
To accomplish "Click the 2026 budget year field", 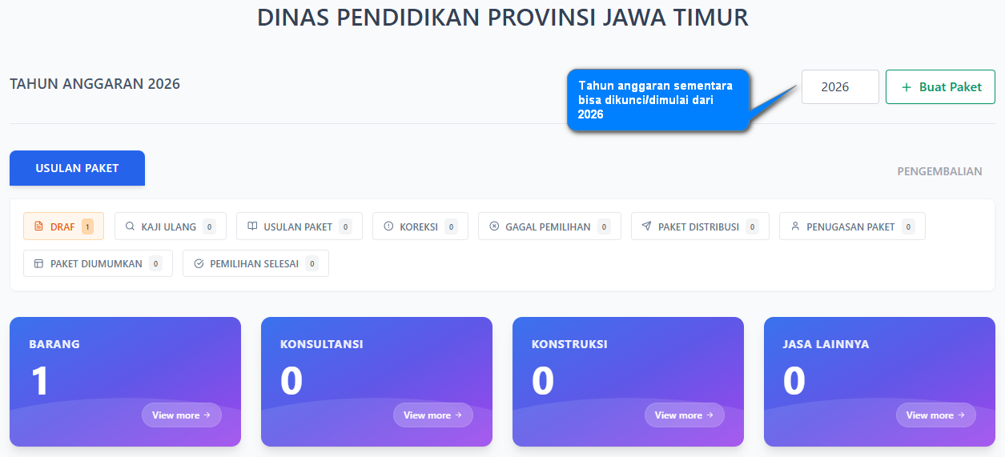I will 840,87.
